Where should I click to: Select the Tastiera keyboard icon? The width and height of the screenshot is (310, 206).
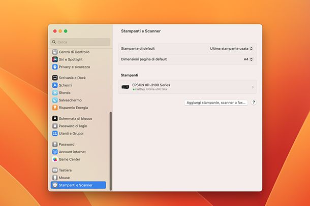coord(55,170)
